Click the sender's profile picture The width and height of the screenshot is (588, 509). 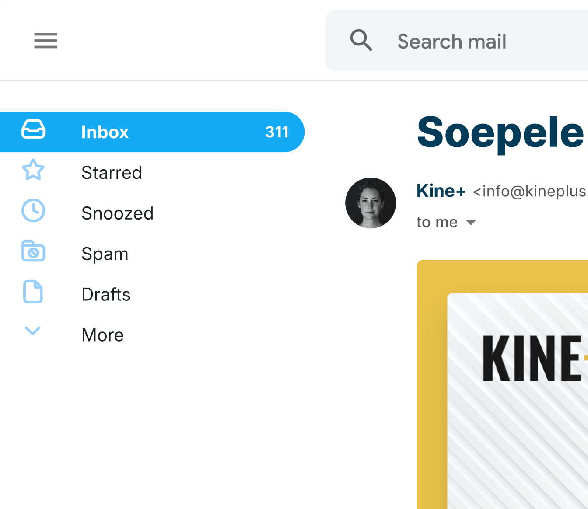click(371, 203)
